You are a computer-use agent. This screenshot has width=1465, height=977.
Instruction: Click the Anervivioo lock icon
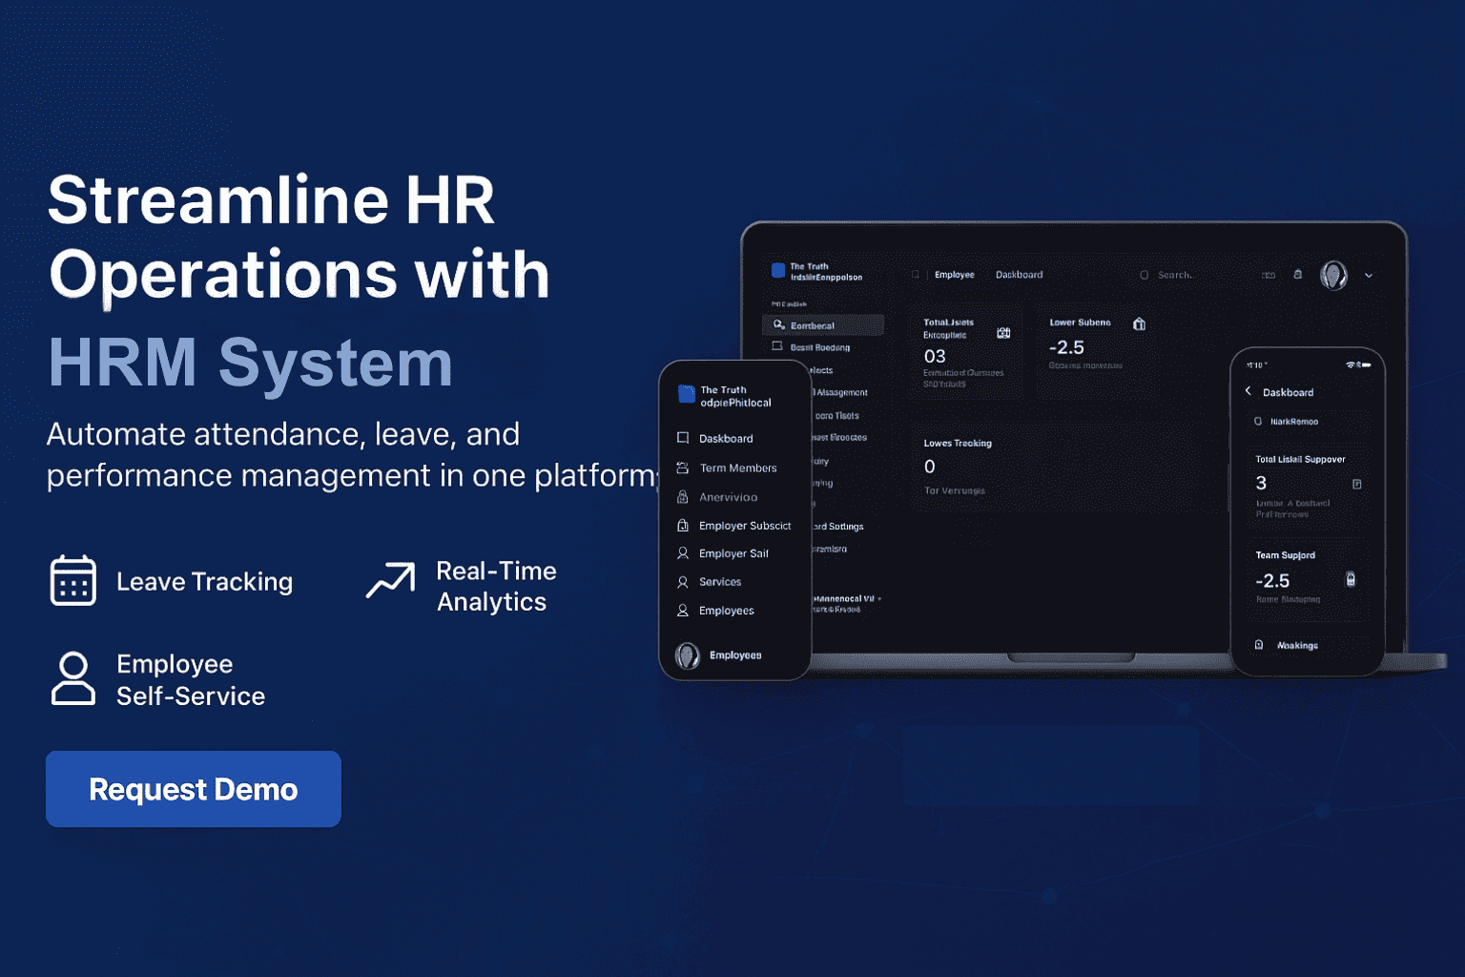pos(683,496)
